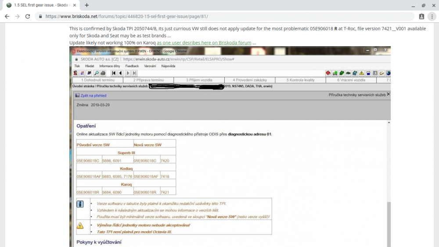This screenshot has width=439, height=247.
Task: Close the '1.5 SEL first gear issue' tab
Action: pos(75,5)
